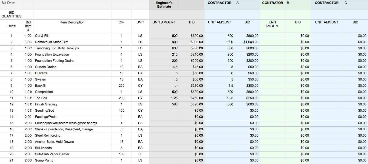Click the LF unit cell in row 20
This screenshot has height=164, width=368.
140,154
